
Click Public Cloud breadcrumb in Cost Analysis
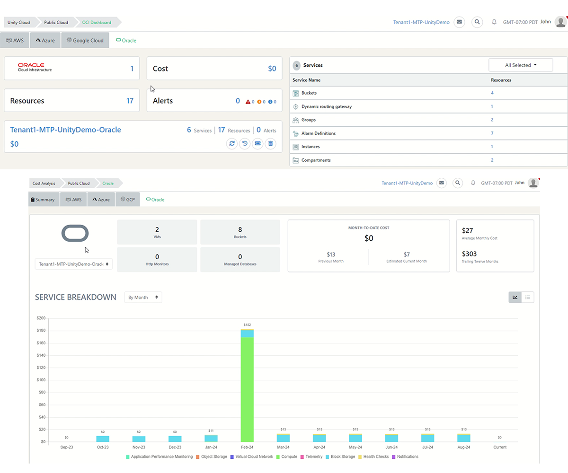[x=79, y=183]
